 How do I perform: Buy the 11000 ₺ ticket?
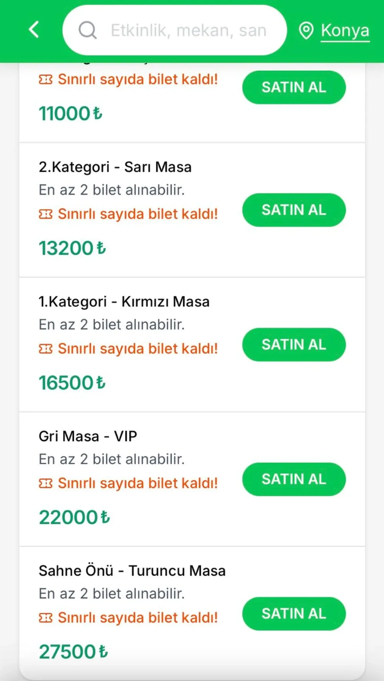[x=294, y=87]
